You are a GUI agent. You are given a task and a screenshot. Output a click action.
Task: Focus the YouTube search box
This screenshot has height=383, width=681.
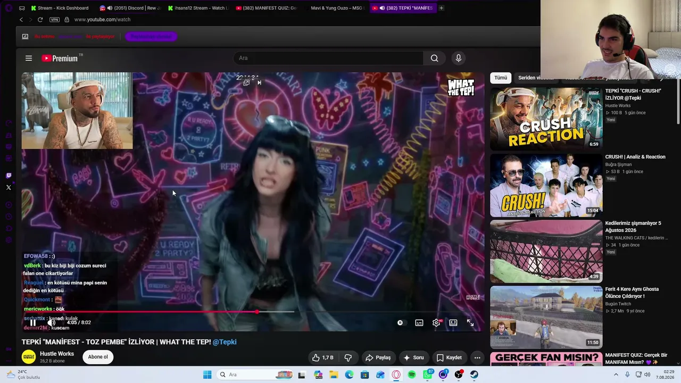tap(328, 58)
